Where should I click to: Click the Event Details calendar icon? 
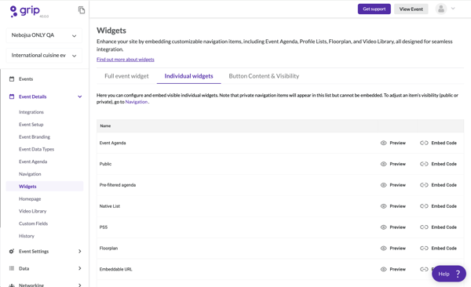tap(12, 96)
